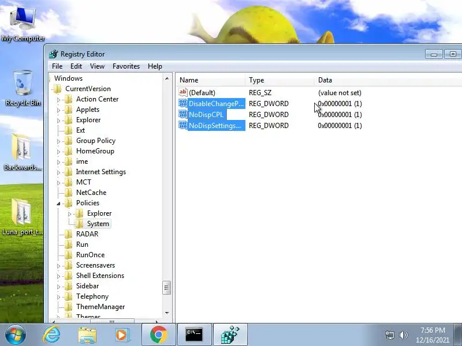Click the Ext folder icon
This screenshot has height=346, width=462.
click(69, 130)
